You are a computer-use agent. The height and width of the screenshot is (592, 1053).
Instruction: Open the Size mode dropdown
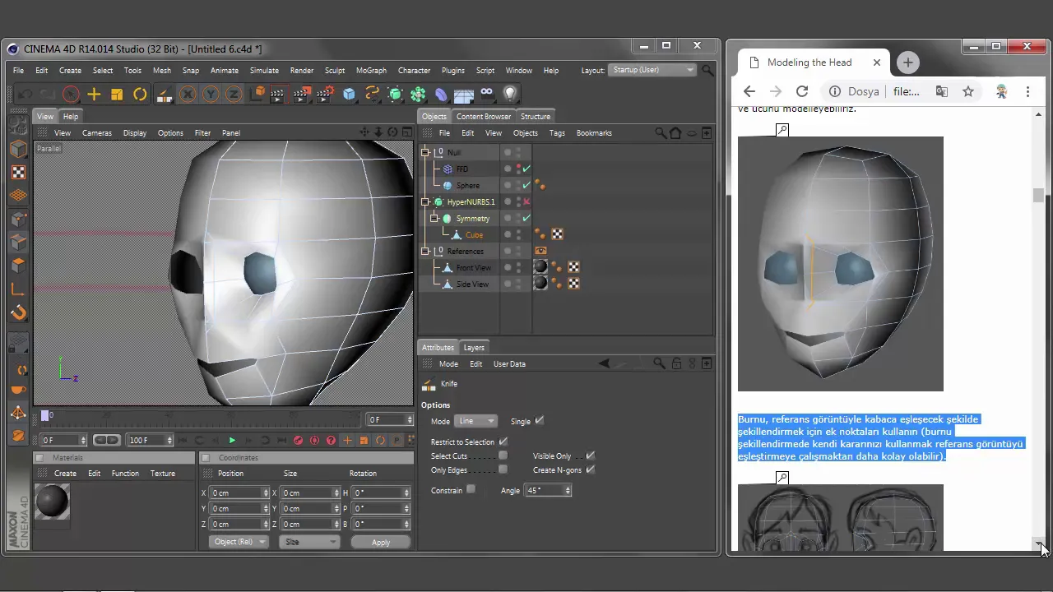tap(309, 542)
